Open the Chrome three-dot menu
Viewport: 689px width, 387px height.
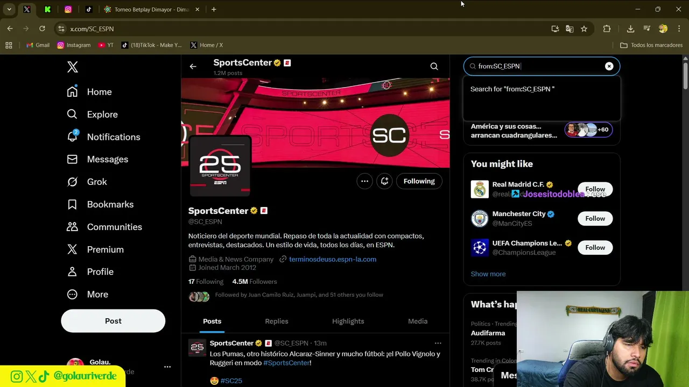click(x=678, y=28)
